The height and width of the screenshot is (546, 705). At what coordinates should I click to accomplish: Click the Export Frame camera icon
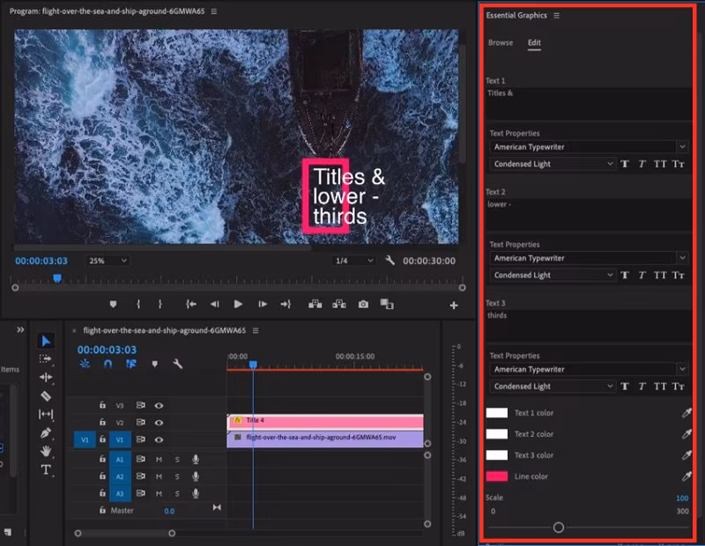pos(363,304)
